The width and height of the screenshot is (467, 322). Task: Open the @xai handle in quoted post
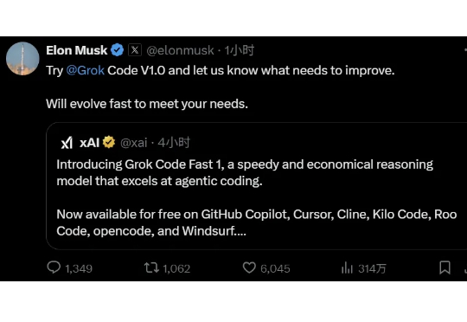tap(134, 143)
